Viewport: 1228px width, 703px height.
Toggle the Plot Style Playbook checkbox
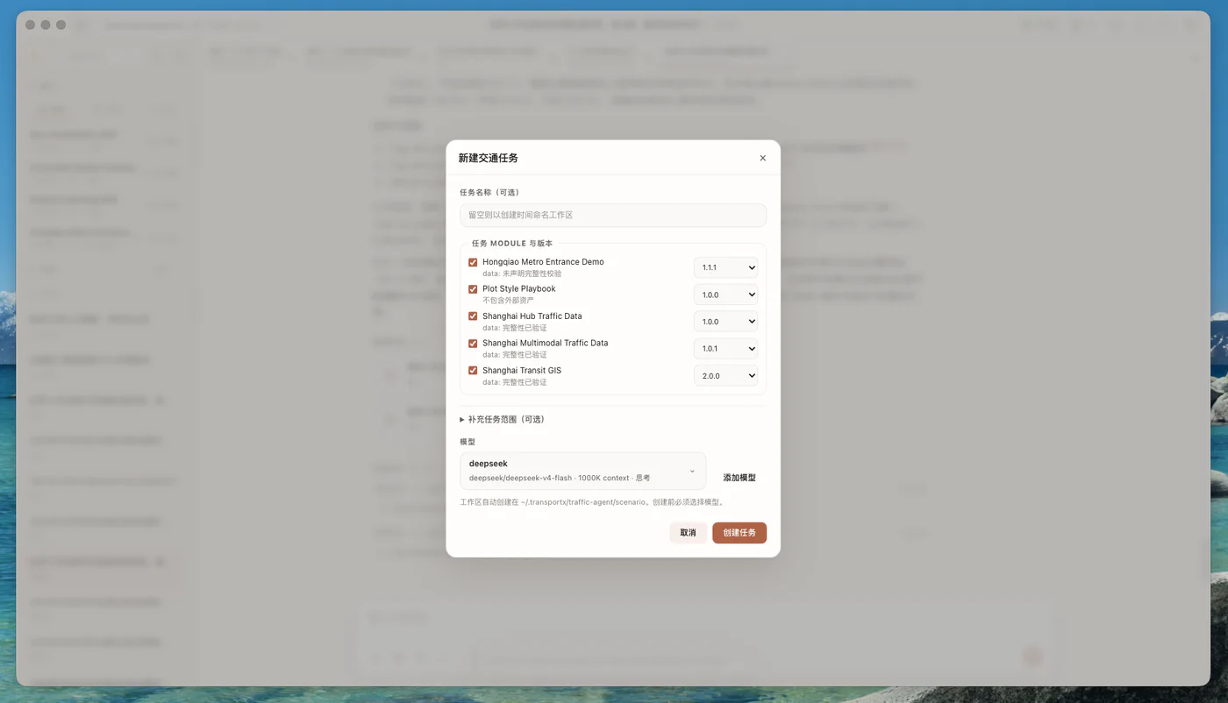tap(473, 289)
